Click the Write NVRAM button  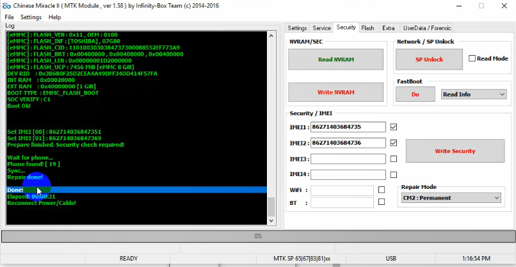click(x=335, y=92)
